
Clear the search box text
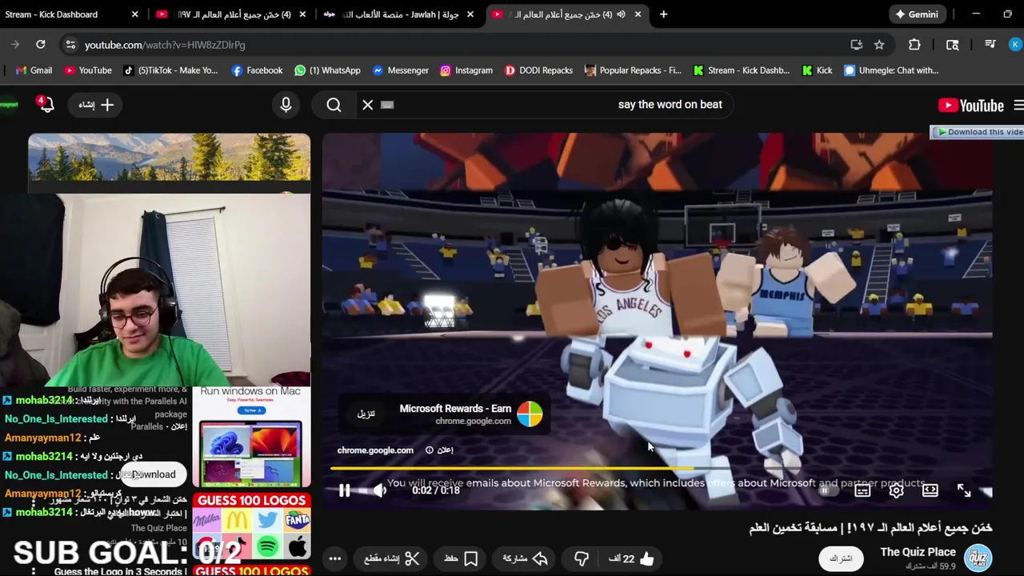368,105
